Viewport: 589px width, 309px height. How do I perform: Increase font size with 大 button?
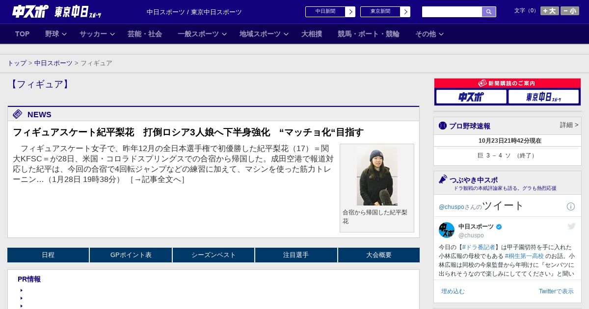[x=550, y=11]
